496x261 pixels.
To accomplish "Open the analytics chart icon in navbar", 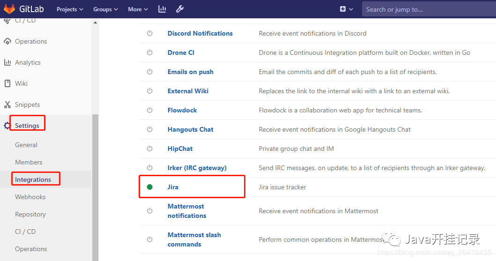I will [x=162, y=9].
